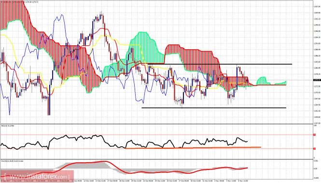The image size is (321, 183).
Task: Select the green future Ichimoku cloud
Action: coord(262,81)
